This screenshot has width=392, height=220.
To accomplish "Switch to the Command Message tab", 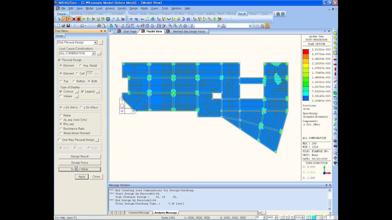I will (138, 213).
